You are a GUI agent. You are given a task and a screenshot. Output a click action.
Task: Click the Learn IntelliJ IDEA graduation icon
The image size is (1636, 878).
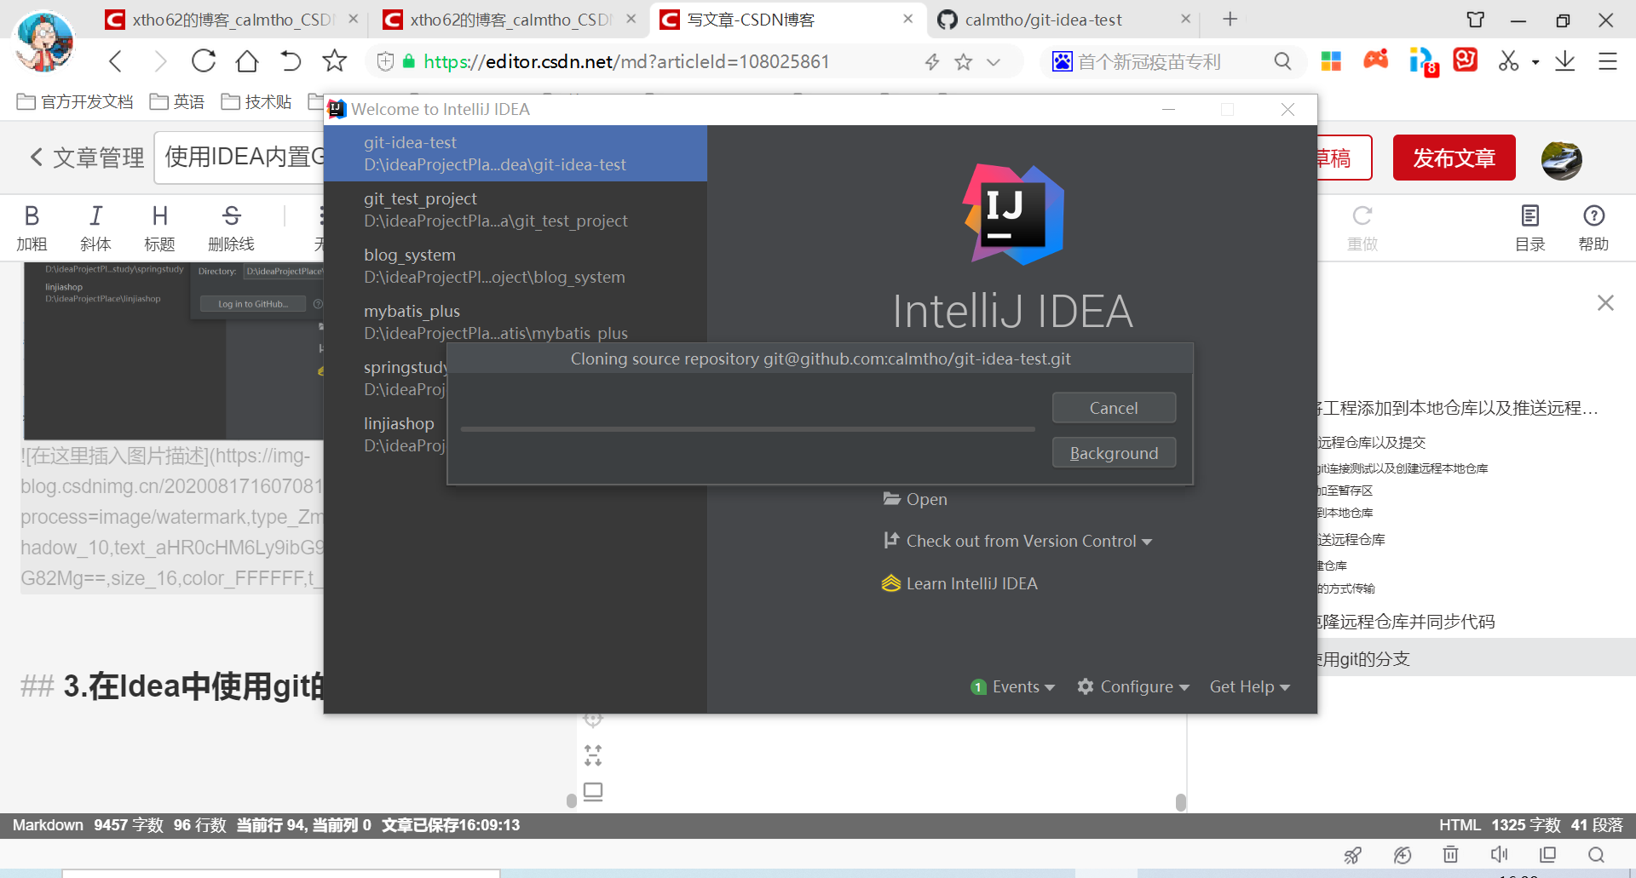tap(890, 582)
